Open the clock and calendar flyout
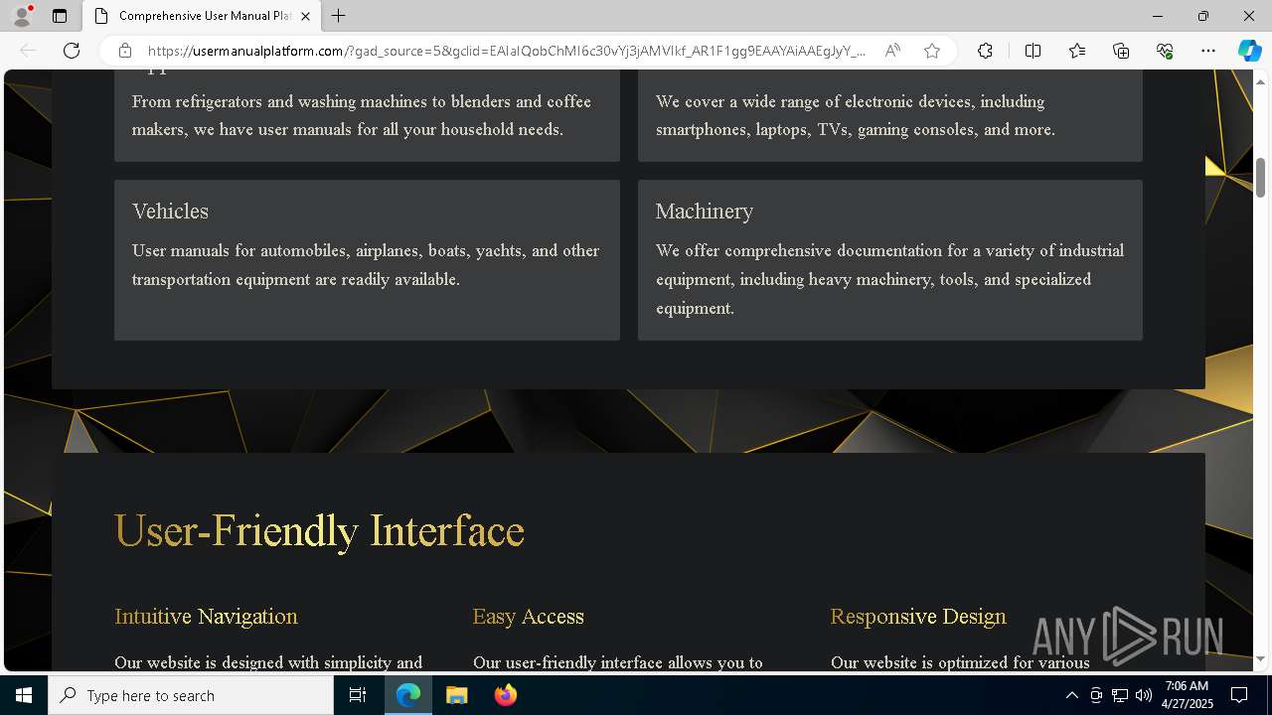 [x=1187, y=695]
